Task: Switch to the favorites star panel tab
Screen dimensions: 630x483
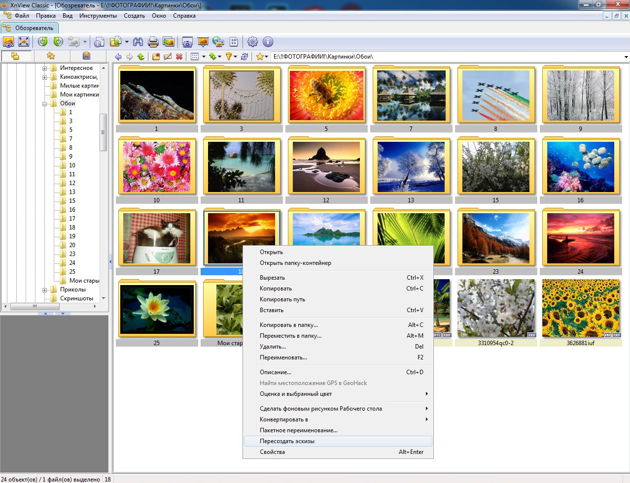Action: (51, 56)
